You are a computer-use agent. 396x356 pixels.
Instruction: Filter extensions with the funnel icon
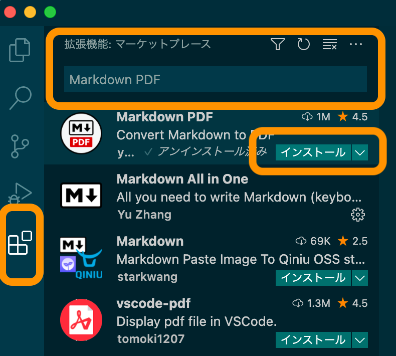coord(278,44)
